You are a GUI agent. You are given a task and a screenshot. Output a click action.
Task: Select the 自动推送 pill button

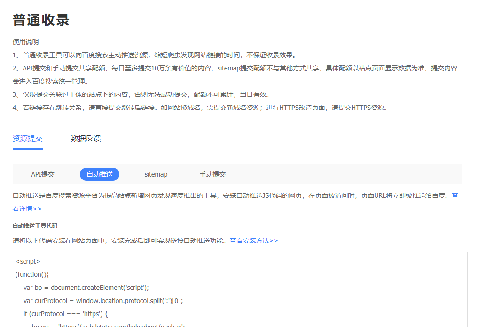pos(100,174)
